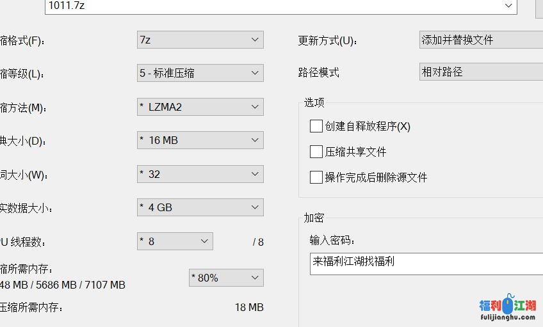
Task: Click the fulijianghu.com watermark logo
Action: [507, 307]
